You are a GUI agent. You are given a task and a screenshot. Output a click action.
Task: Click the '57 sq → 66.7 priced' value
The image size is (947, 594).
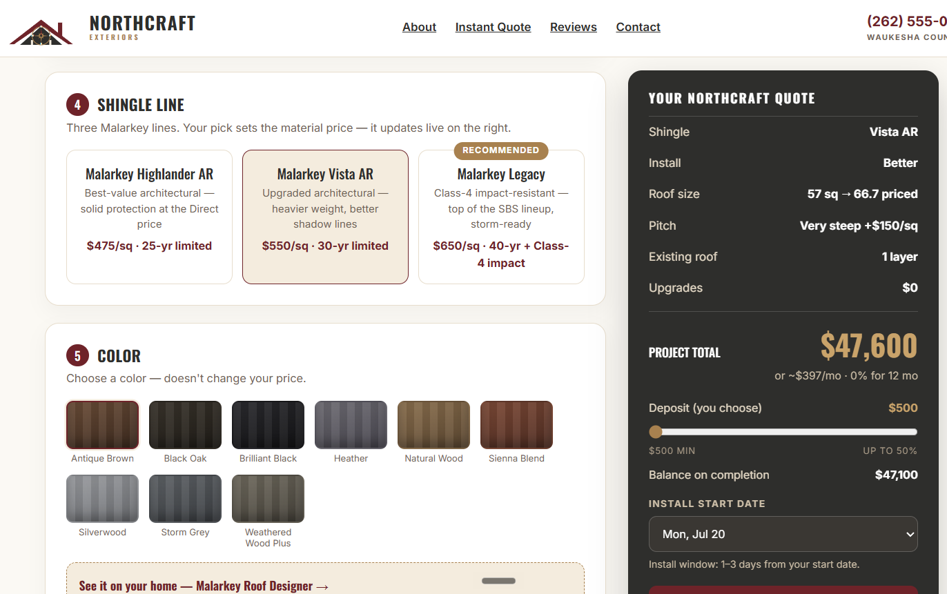[862, 194]
